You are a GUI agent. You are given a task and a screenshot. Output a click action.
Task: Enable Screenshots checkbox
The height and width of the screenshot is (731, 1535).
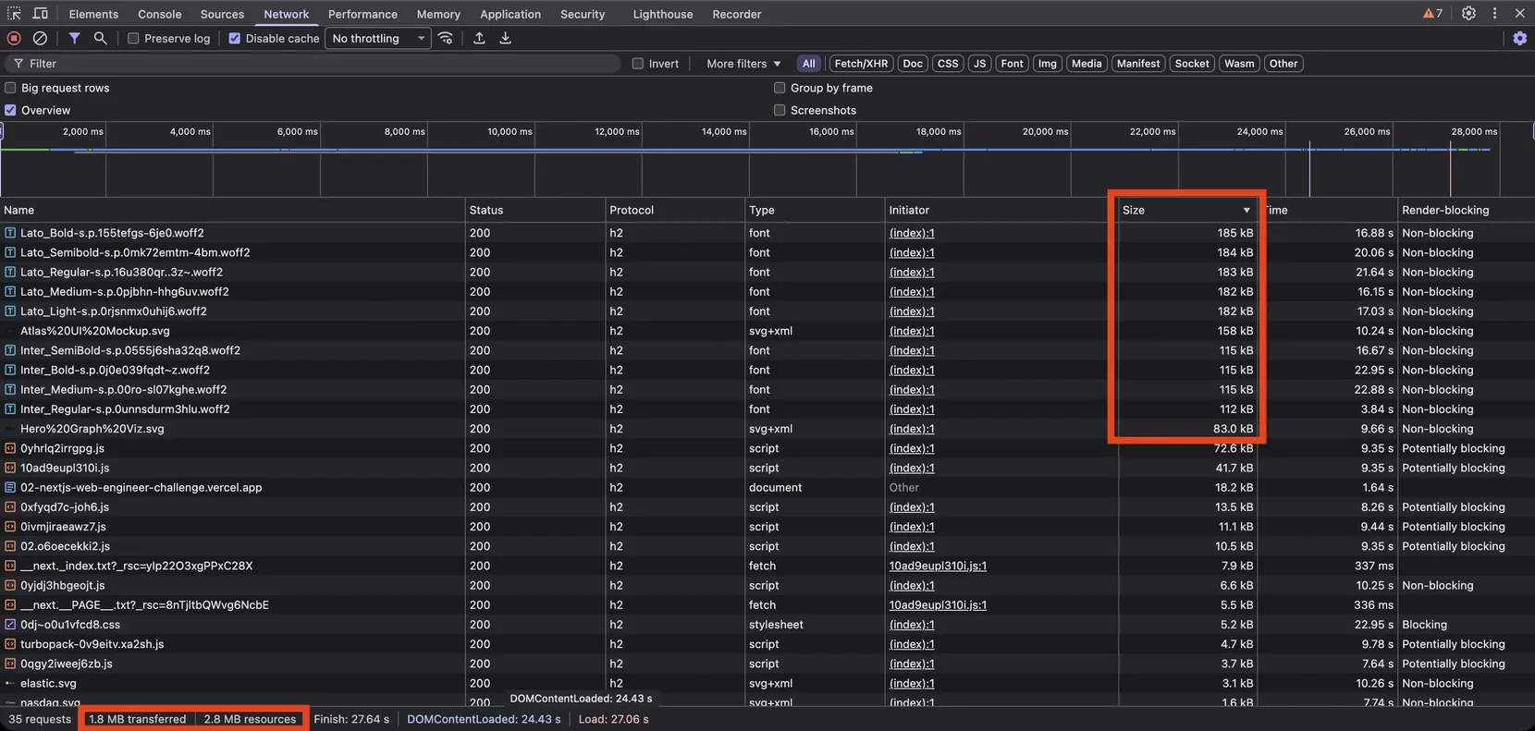coord(780,110)
